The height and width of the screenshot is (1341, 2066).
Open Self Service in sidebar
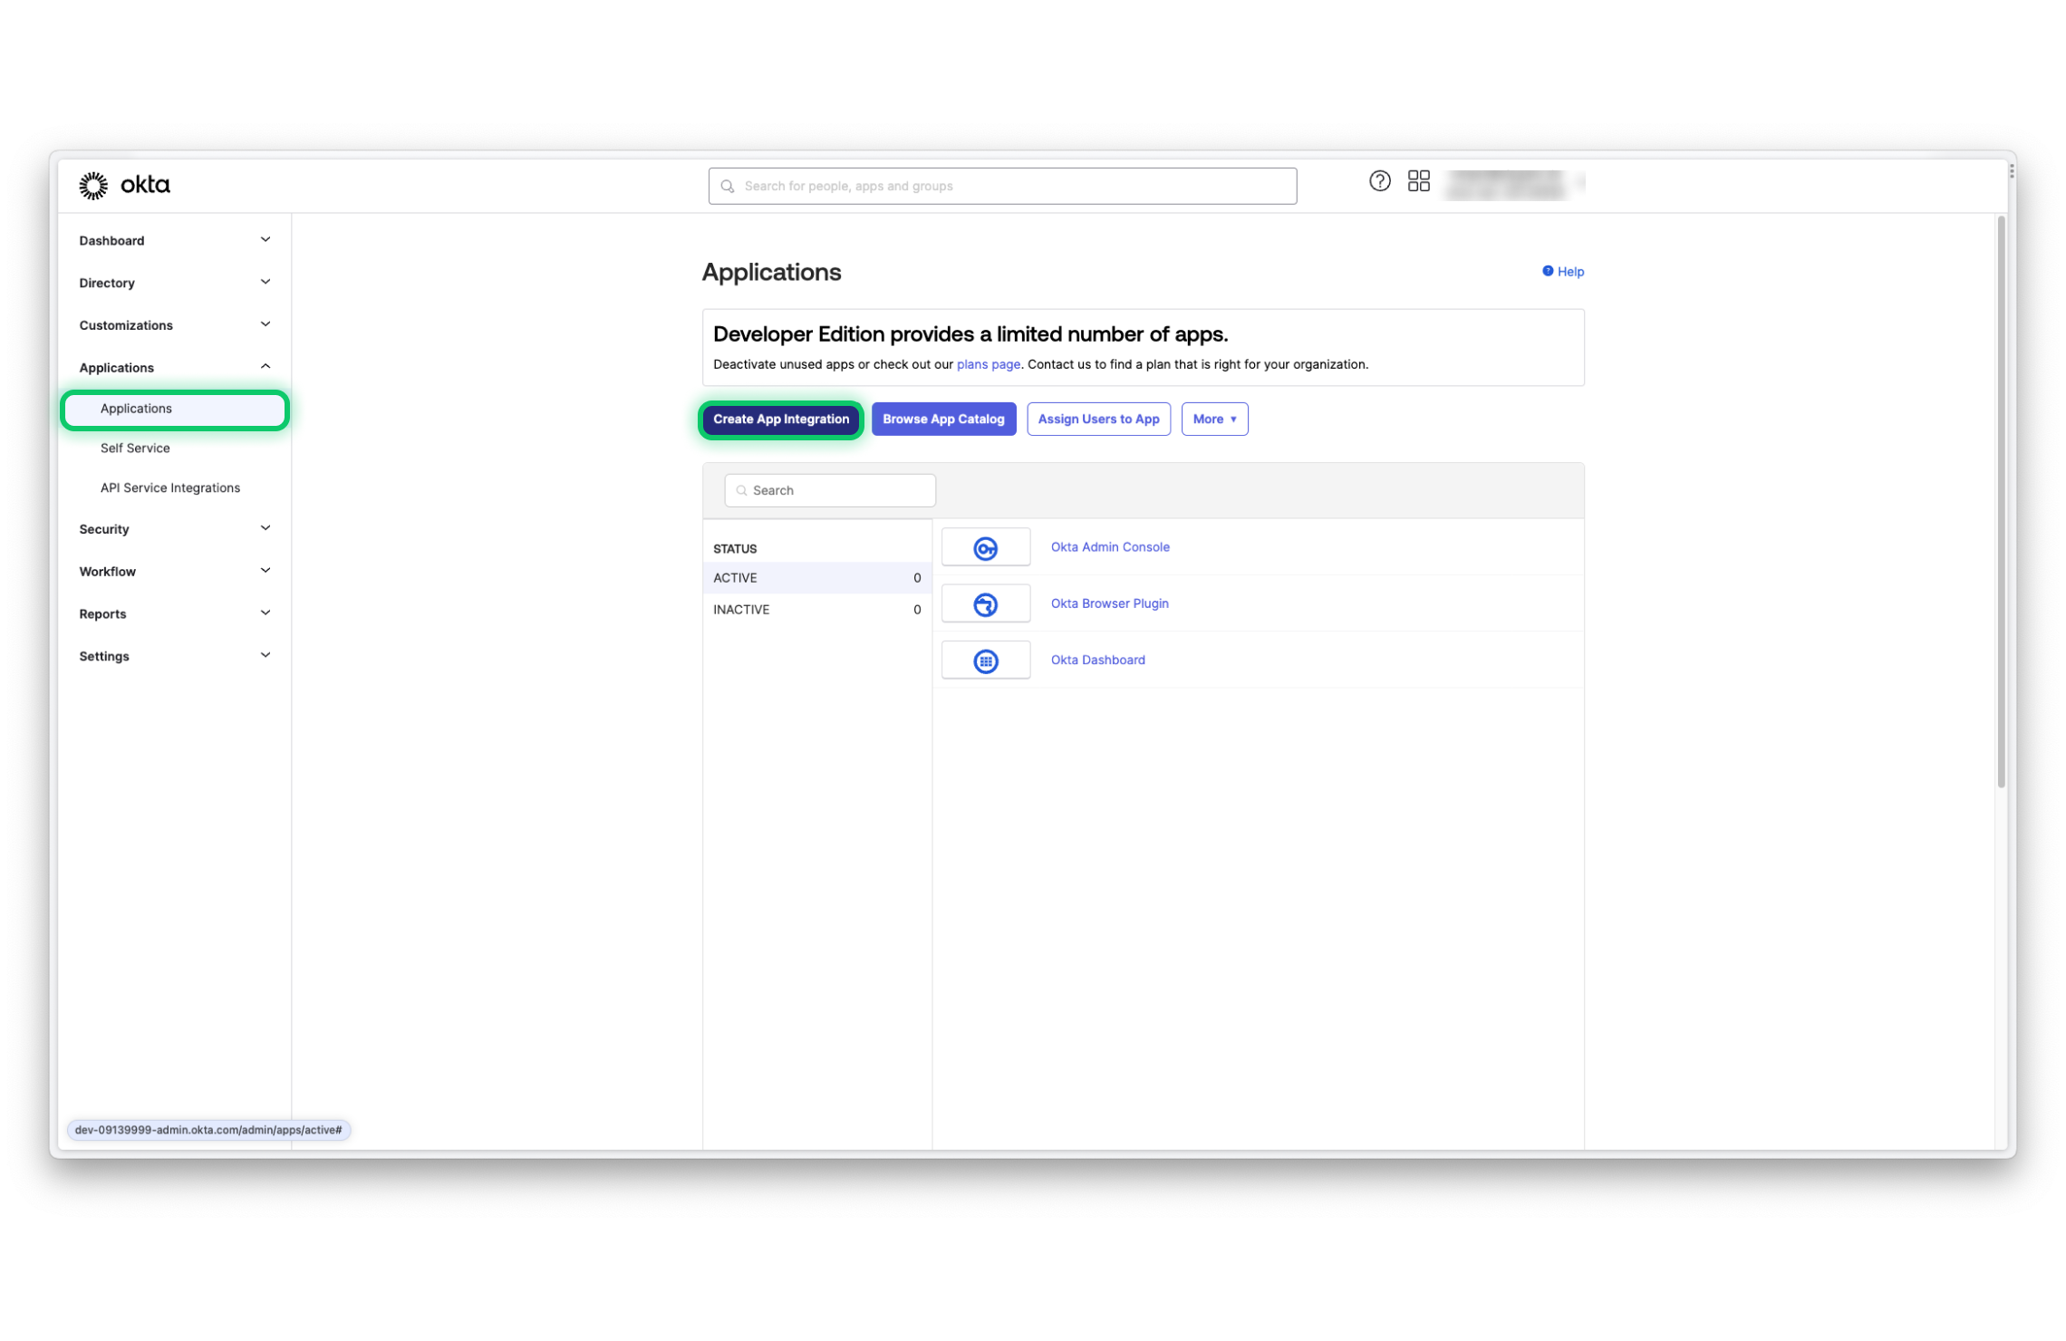135,449
